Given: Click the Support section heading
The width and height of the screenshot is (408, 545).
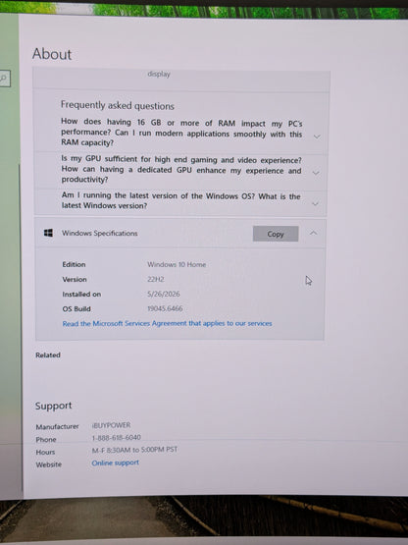Looking at the screenshot, I should [54, 406].
